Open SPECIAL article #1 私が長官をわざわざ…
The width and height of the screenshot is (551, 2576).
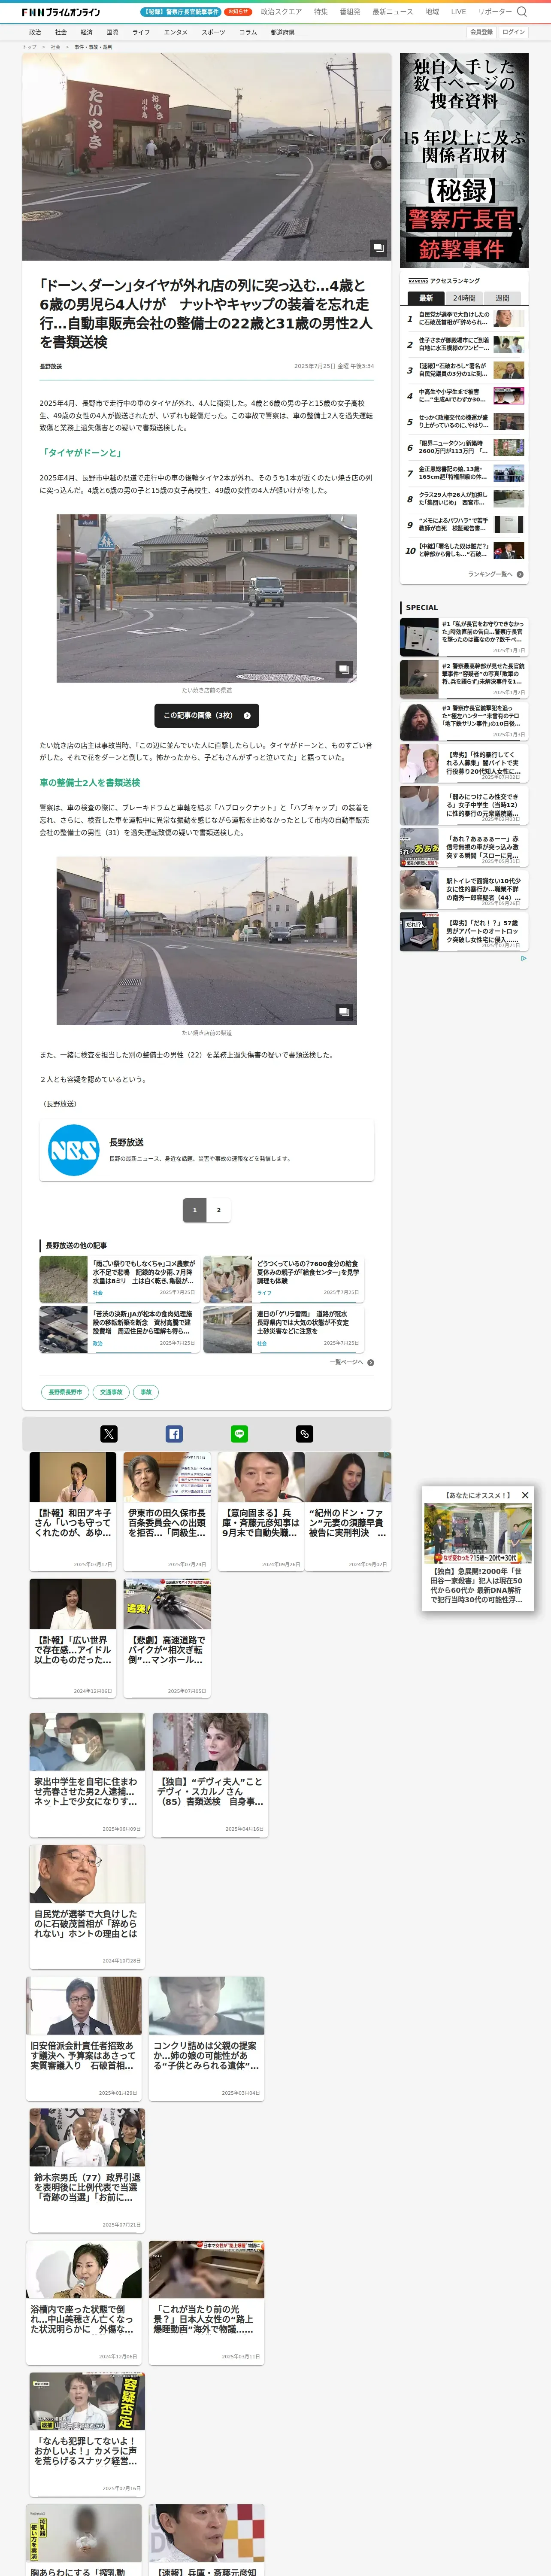(x=464, y=637)
